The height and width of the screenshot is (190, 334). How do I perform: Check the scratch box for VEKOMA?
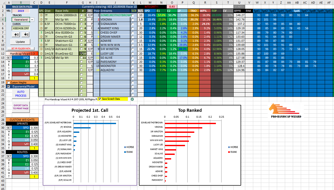pyautogui.click(x=133, y=19)
